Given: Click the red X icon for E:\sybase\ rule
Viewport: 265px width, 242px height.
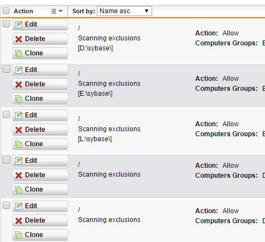Looking at the screenshot, I should [19, 84].
